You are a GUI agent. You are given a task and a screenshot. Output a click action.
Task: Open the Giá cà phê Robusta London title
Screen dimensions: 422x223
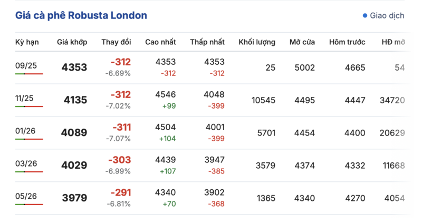point(81,16)
